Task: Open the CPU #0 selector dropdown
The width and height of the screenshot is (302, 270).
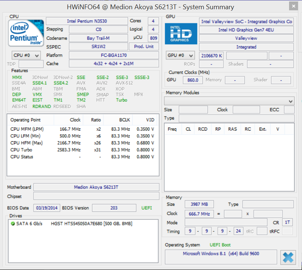Action: [x=26, y=55]
